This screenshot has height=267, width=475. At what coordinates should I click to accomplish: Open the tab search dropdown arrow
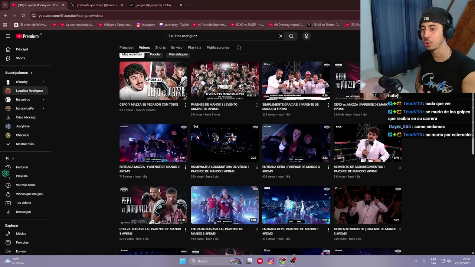click(5, 5)
